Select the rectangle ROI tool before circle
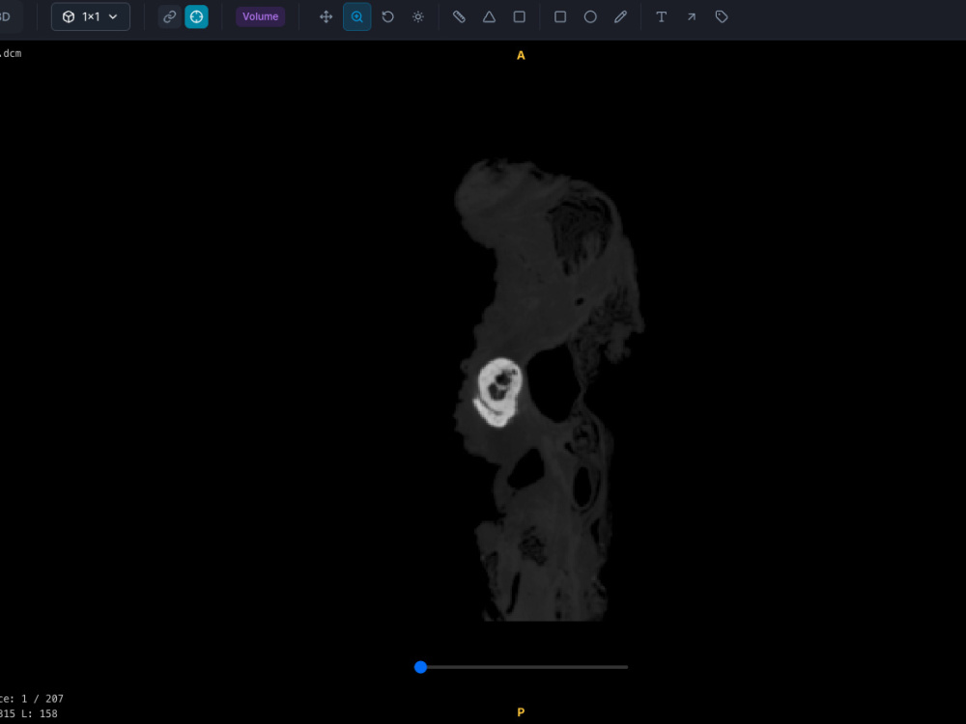966x724 pixels. [x=560, y=16]
